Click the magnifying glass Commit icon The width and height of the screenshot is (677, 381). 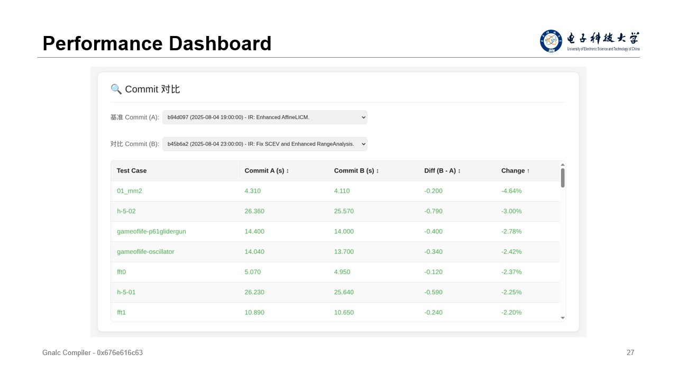(116, 89)
